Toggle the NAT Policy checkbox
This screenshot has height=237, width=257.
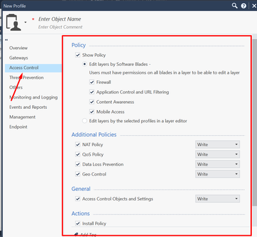click(78, 145)
